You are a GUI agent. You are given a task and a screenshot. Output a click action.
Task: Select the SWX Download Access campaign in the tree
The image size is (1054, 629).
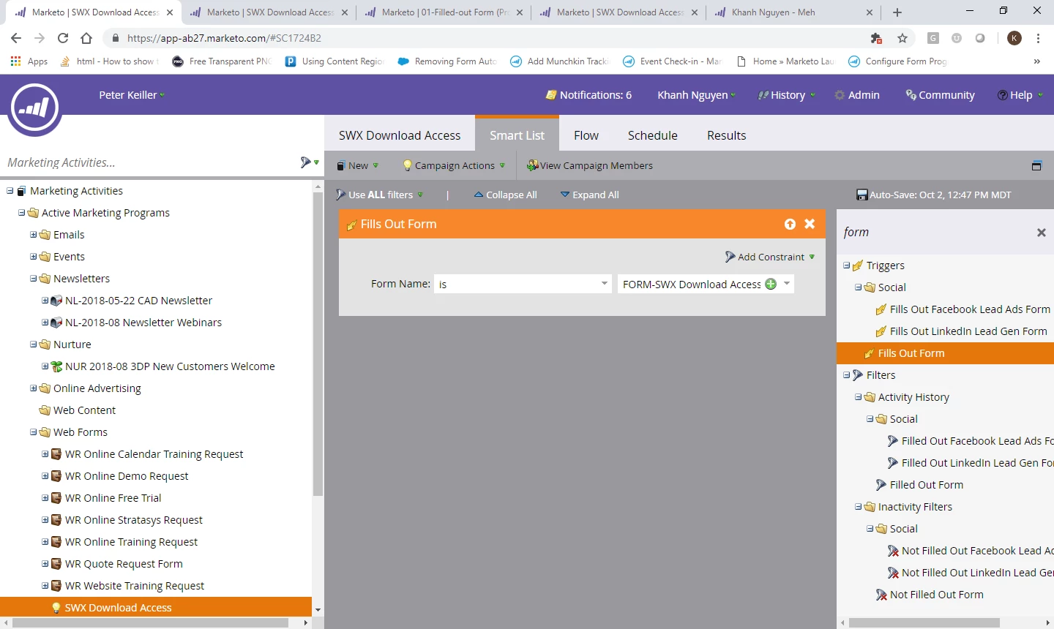(x=156, y=608)
